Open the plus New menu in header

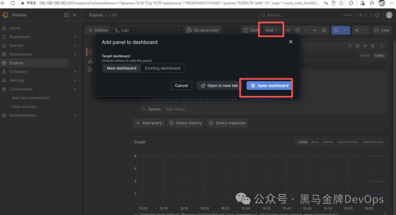362,15
